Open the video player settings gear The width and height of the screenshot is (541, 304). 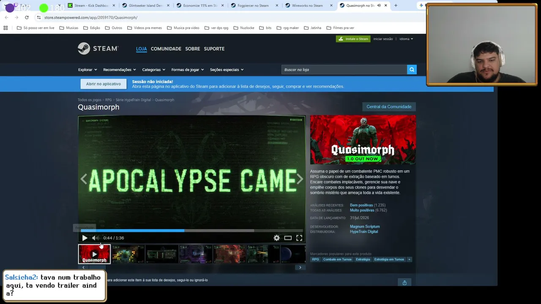(276, 238)
